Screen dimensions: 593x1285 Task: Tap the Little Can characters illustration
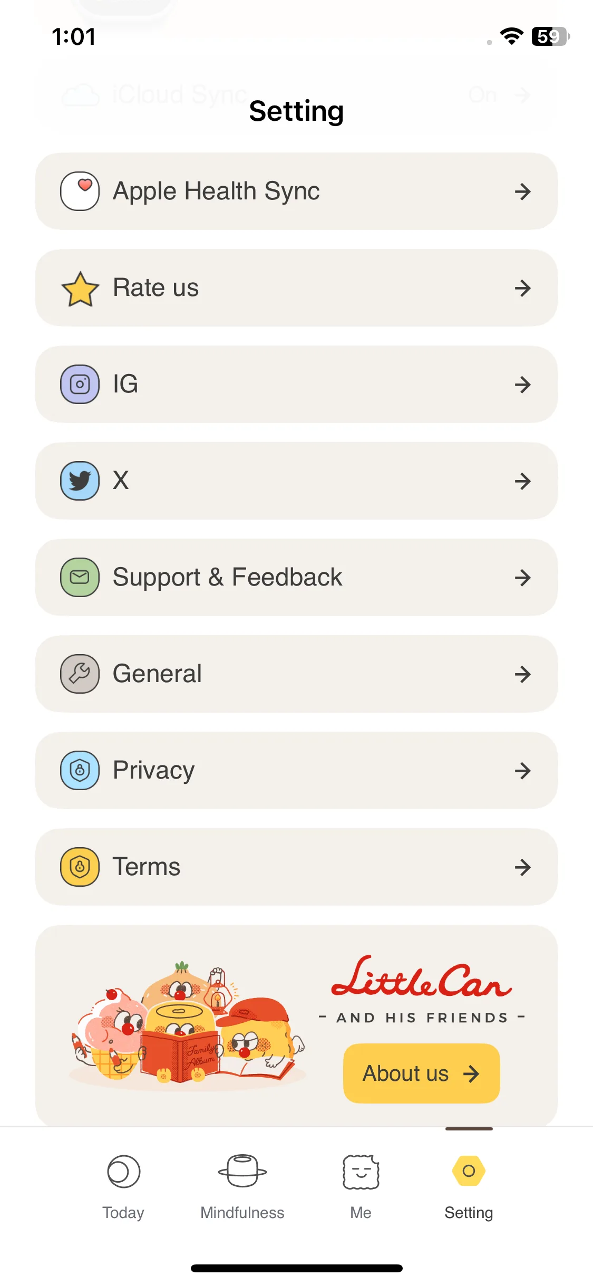(x=187, y=1023)
